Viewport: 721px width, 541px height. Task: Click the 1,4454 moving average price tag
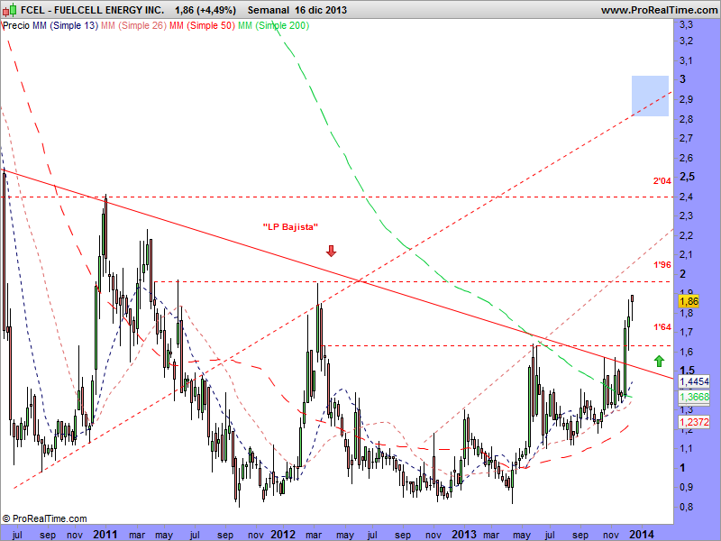pos(694,381)
